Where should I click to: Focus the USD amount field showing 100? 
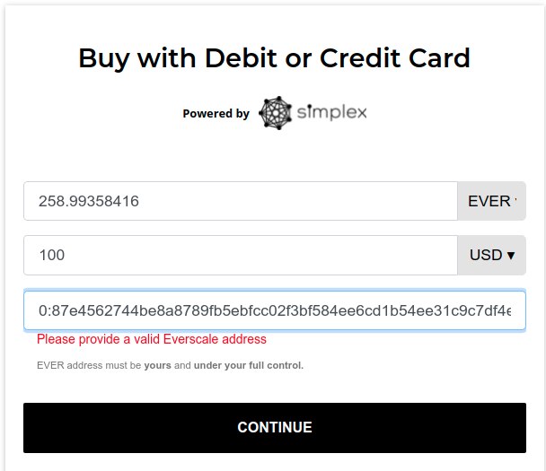(x=241, y=256)
